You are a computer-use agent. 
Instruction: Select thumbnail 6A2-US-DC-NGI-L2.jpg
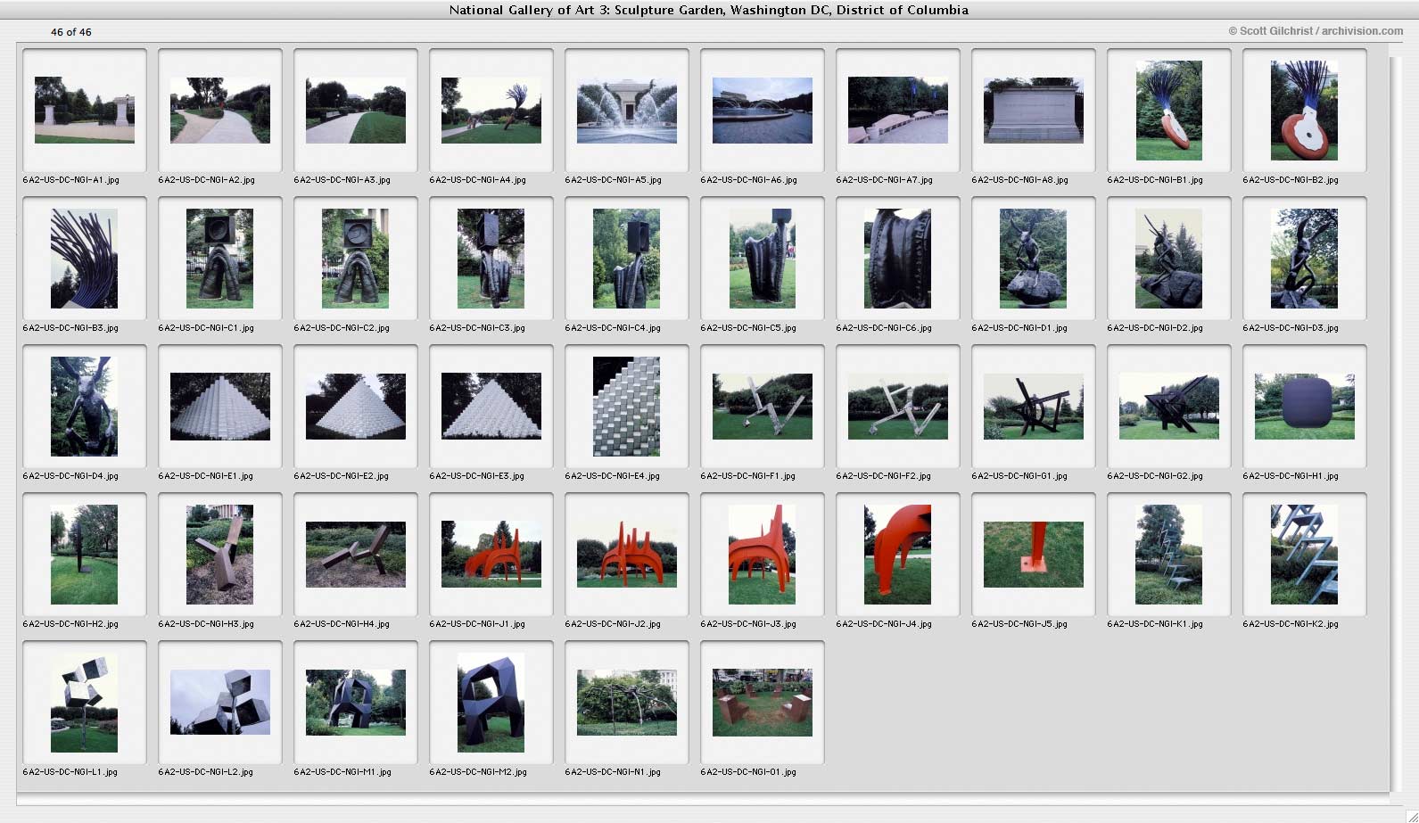click(x=220, y=703)
